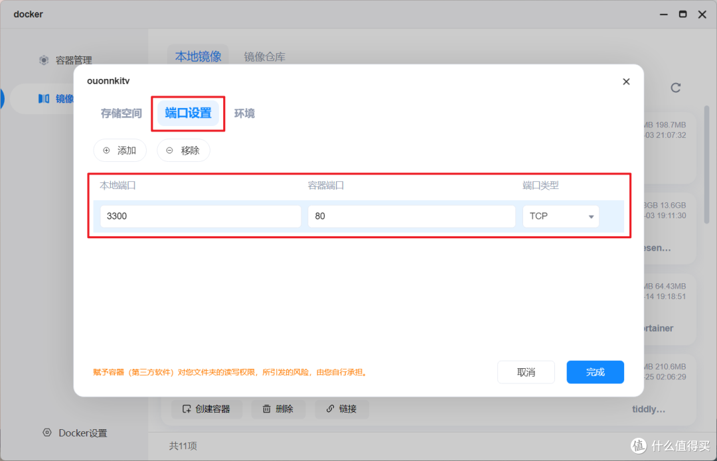Minimize the docker window
Image resolution: width=717 pixels, height=461 pixels.
[663, 15]
